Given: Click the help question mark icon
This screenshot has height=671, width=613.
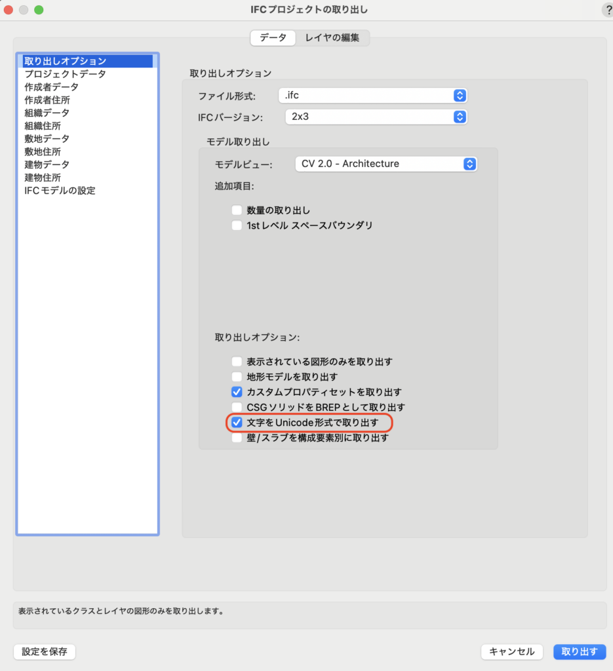Looking at the screenshot, I should pos(607,10).
